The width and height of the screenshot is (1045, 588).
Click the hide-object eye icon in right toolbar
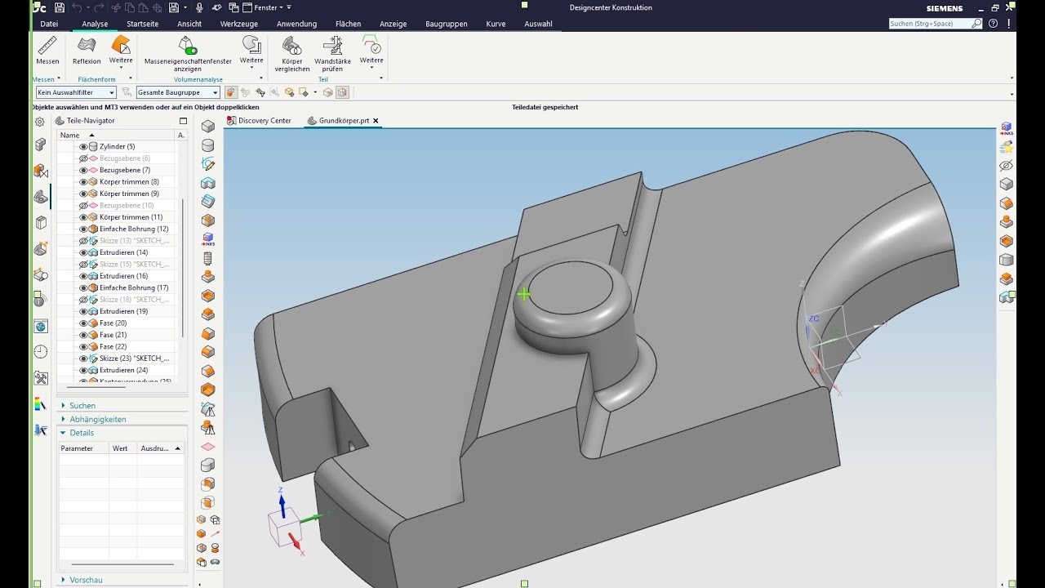(x=1007, y=166)
